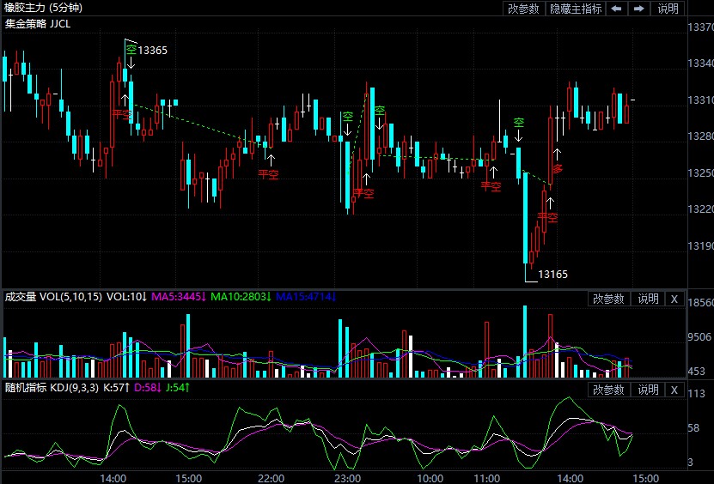714x484 pixels.
Task: Click the 多 long signal arrow marker
Action: point(557,169)
